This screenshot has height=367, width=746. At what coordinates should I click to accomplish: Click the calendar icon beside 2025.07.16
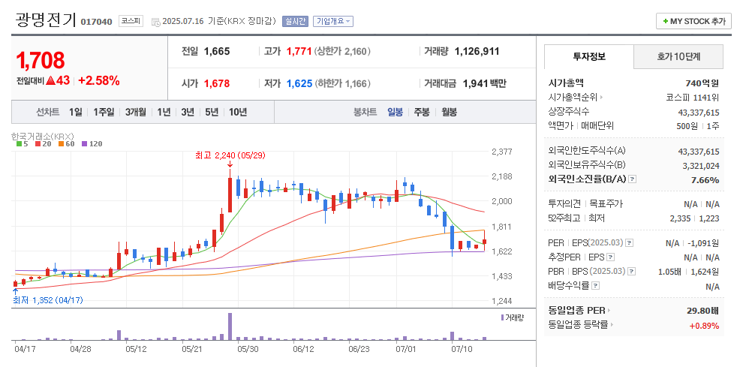pyautogui.click(x=155, y=22)
